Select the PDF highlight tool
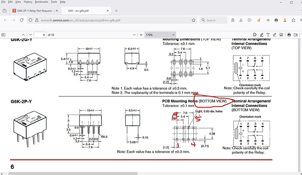The height and width of the screenshot is (175, 302). click(262, 35)
